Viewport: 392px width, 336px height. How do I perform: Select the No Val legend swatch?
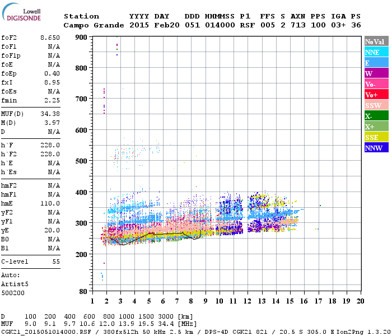pyautogui.click(x=376, y=41)
